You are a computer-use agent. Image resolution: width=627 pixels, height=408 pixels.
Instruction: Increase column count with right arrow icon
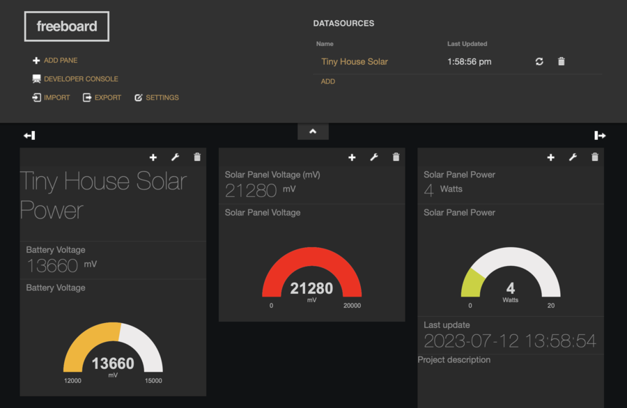click(x=600, y=135)
